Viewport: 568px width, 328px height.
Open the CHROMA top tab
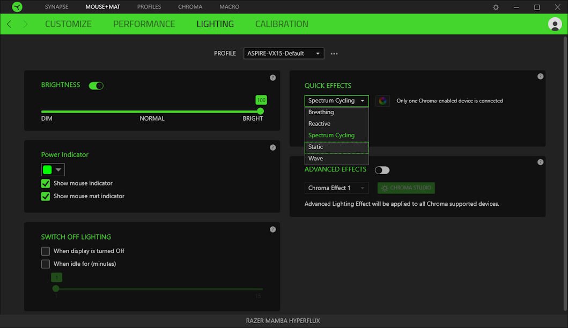coord(190,7)
